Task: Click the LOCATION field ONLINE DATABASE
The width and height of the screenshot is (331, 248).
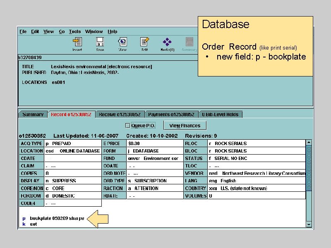Action: tap(73, 151)
